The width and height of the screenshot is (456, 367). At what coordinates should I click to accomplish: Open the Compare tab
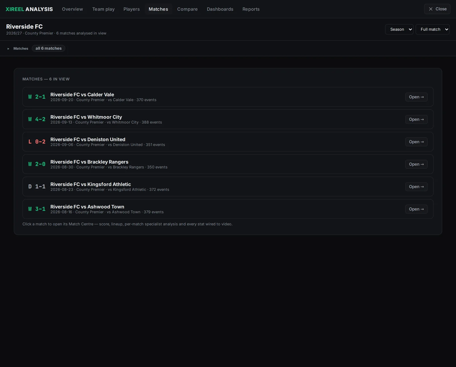[188, 9]
